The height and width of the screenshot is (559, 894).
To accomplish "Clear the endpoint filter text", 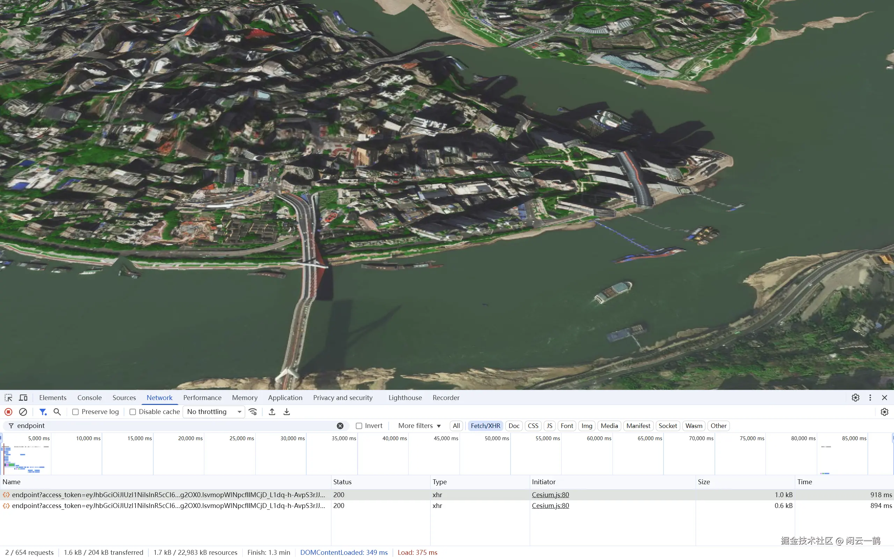I will click(x=340, y=426).
